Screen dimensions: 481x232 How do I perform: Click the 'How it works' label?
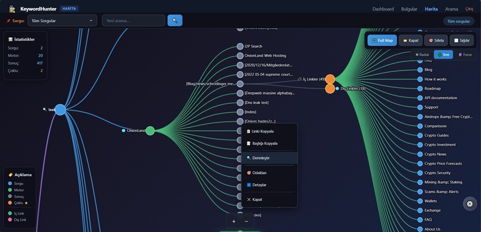[x=435, y=79]
